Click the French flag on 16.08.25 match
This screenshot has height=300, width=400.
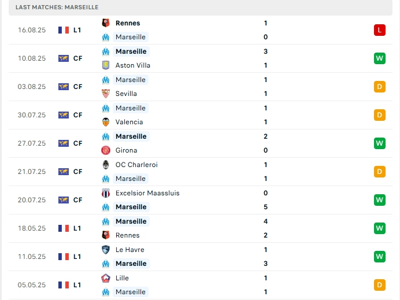click(64, 30)
